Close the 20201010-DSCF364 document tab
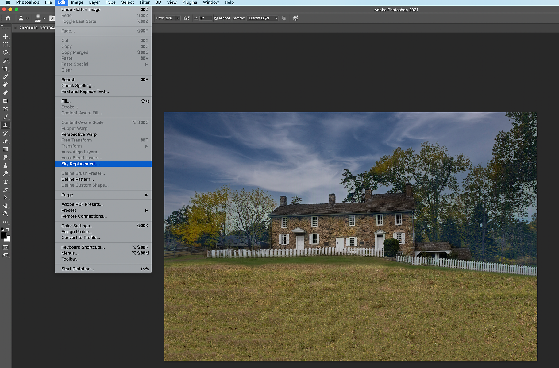Image resolution: width=559 pixels, height=368 pixels. [x=15, y=28]
